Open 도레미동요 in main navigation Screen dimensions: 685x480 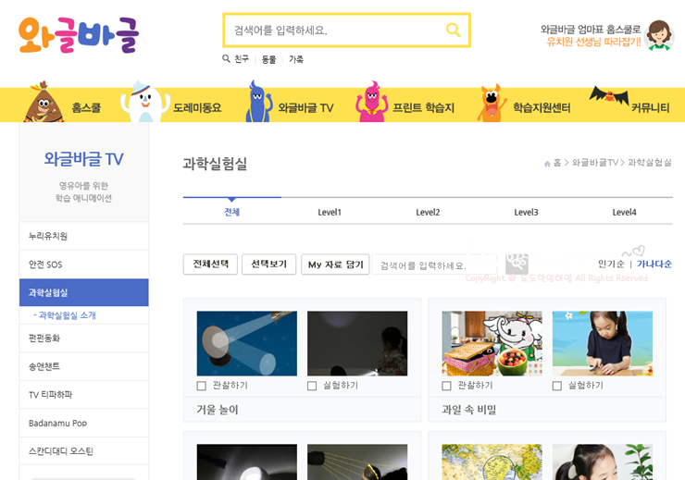(197, 107)
